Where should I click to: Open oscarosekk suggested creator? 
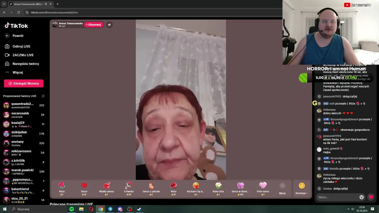click(x=24, y=115)
